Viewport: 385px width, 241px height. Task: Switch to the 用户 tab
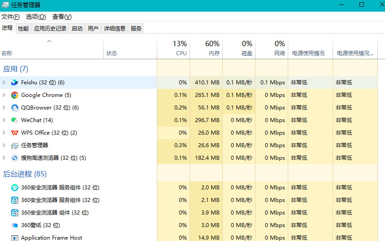[93, 29]
